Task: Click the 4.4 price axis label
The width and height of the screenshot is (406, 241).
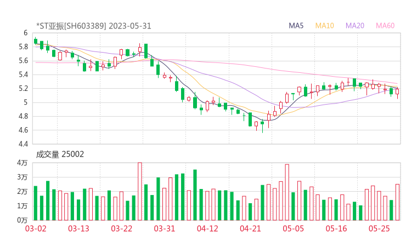Action: pyautogui.click(x=22, y=144)
